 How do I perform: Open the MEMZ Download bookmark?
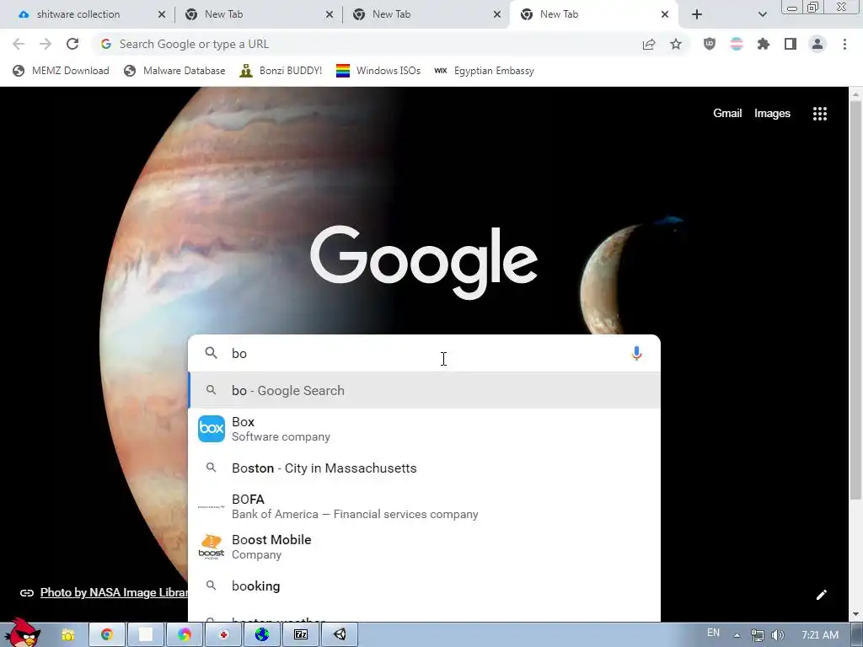pyautogui.click(x=61, y=71)
